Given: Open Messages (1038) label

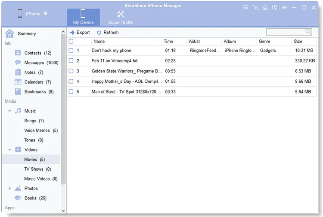Looking at the screenshot, I should [41, 63].
